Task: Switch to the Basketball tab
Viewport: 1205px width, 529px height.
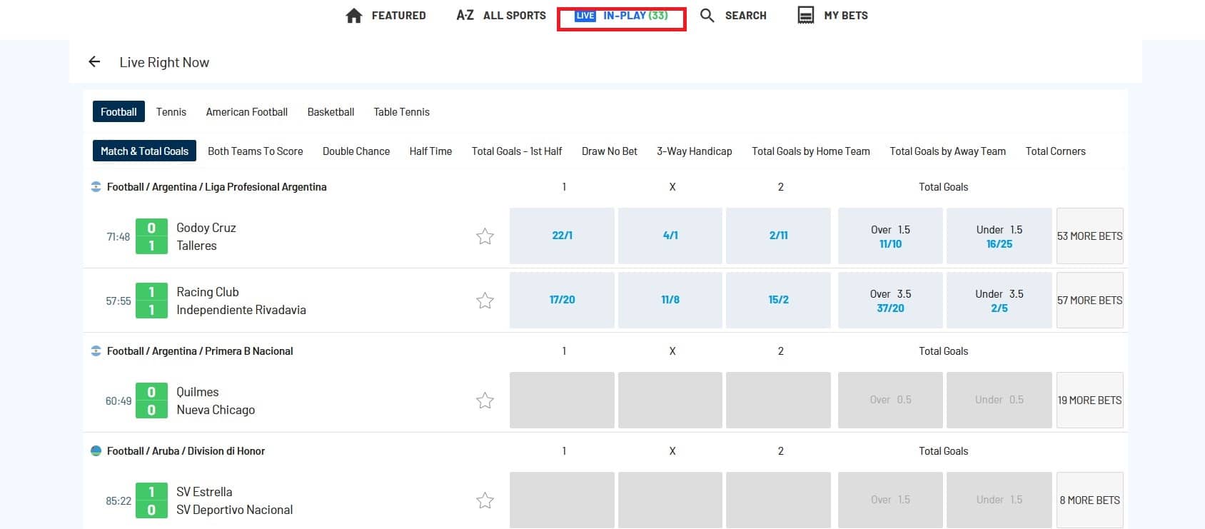Action: point(331,112)
